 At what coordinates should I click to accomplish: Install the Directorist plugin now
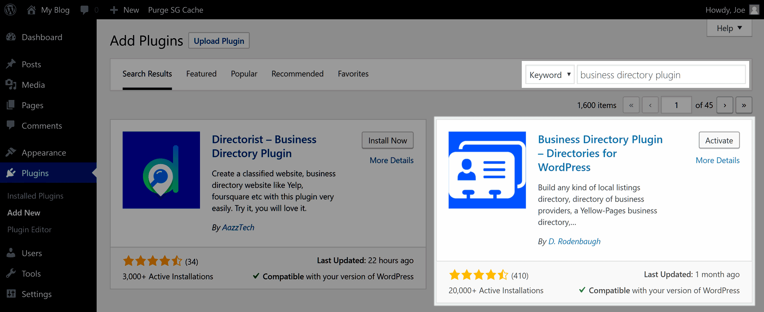388,140
